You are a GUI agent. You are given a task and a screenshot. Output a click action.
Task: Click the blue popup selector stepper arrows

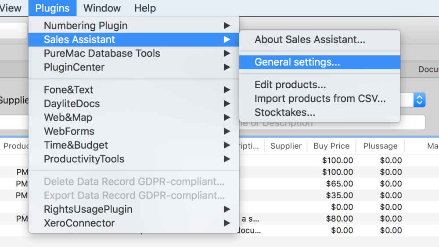(420, 100)
